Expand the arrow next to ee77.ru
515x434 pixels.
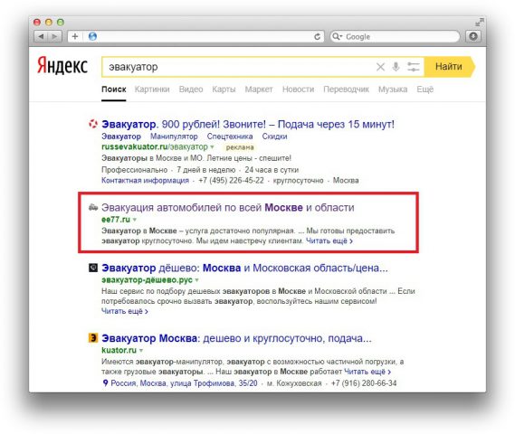134,220
